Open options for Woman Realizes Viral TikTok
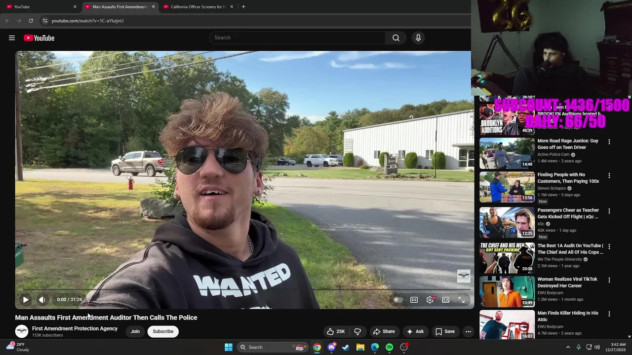Image resolution: width=632 pixels, height=355 pixels. [609, 280]
